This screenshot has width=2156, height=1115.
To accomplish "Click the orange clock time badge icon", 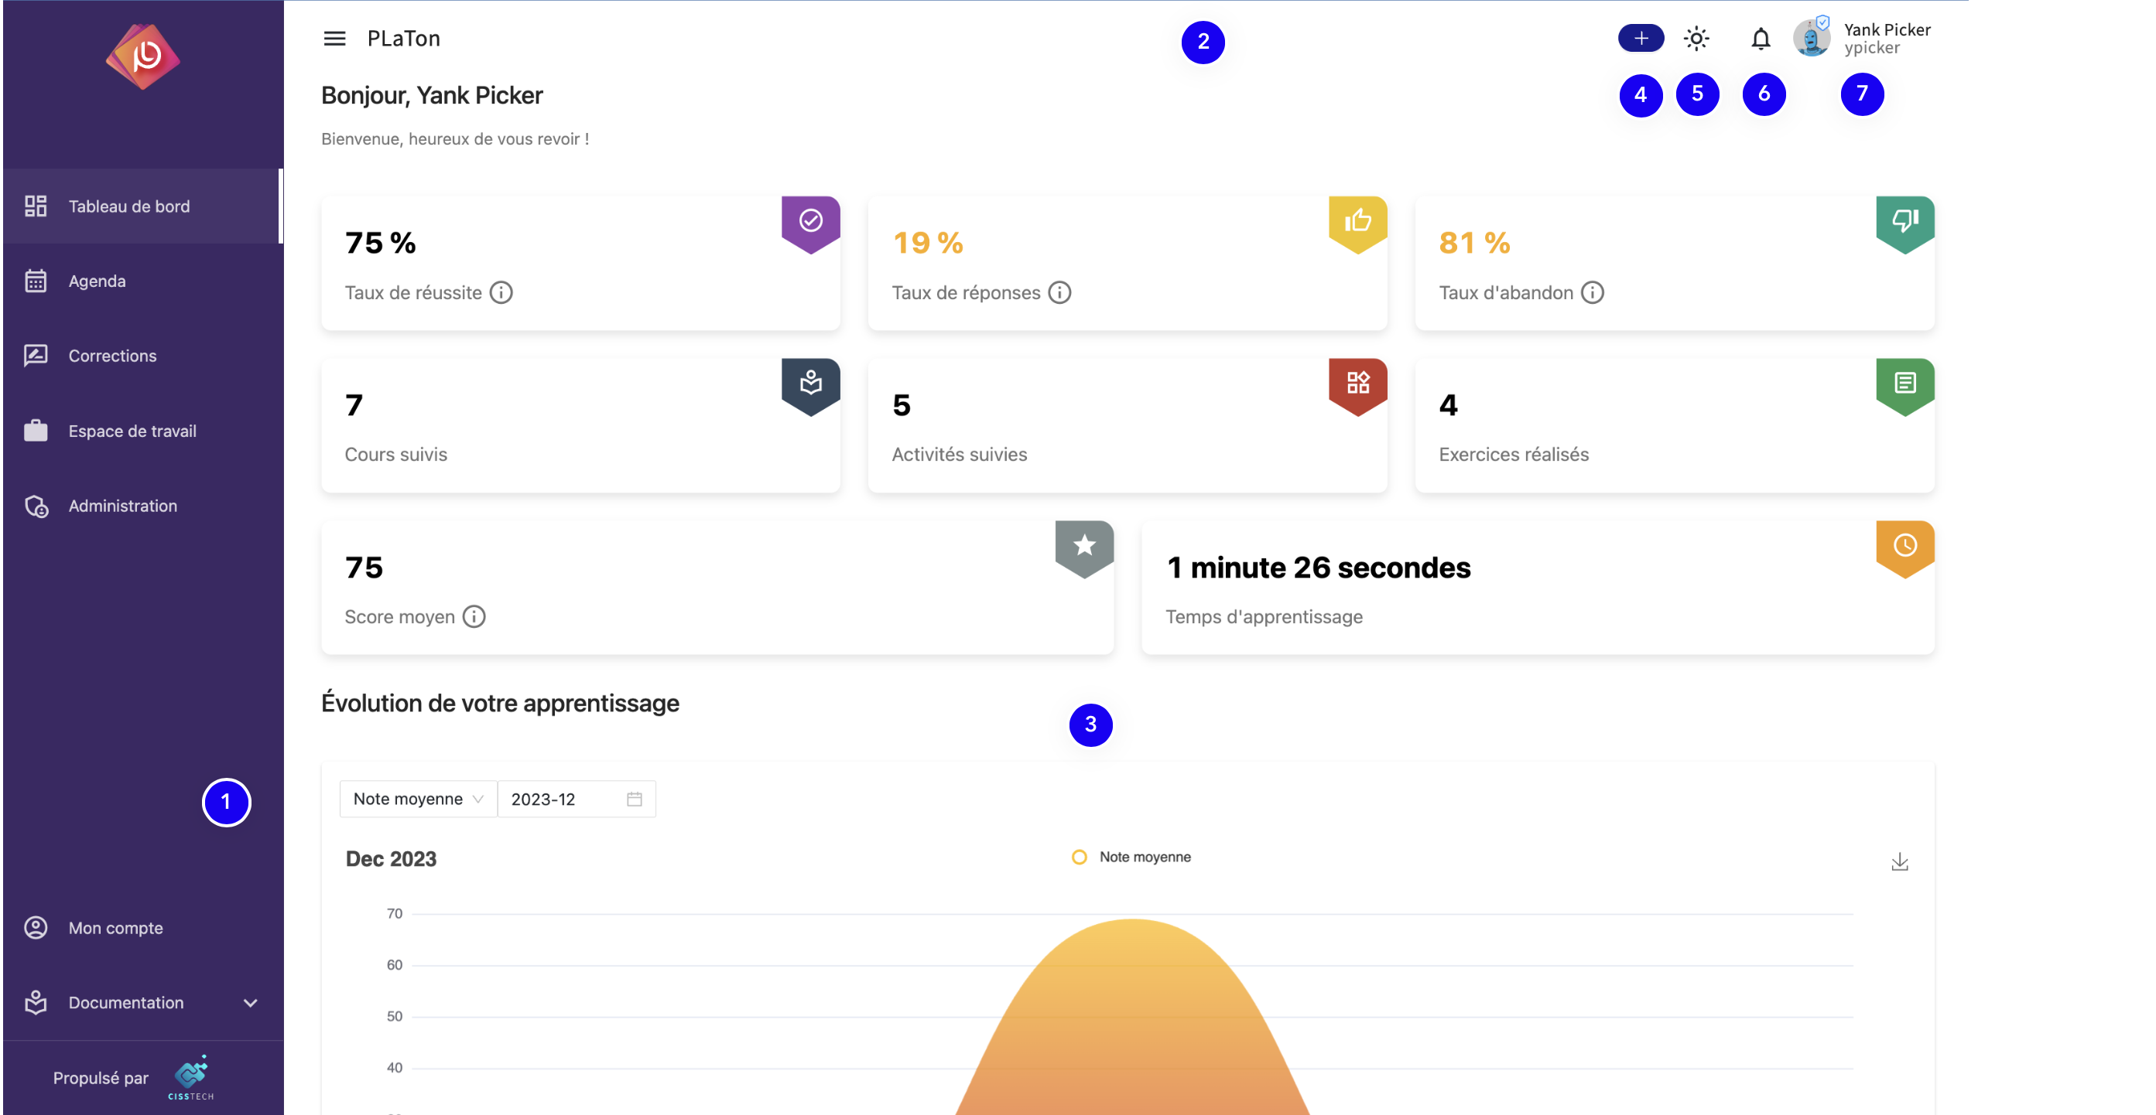I will point(1905,544).
